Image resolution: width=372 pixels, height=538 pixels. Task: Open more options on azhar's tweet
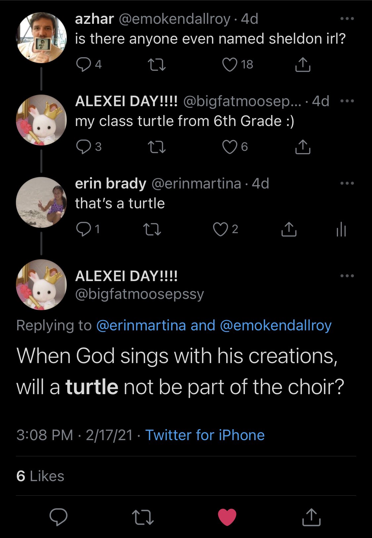pyautogui.click(x=347, y=19)
